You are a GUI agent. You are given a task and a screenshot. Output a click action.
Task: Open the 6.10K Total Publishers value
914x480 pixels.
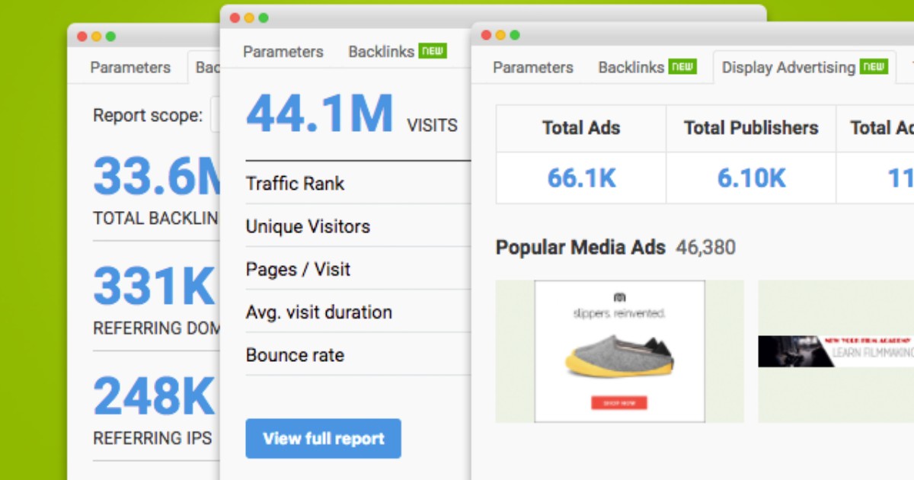(x=749, y=179)
